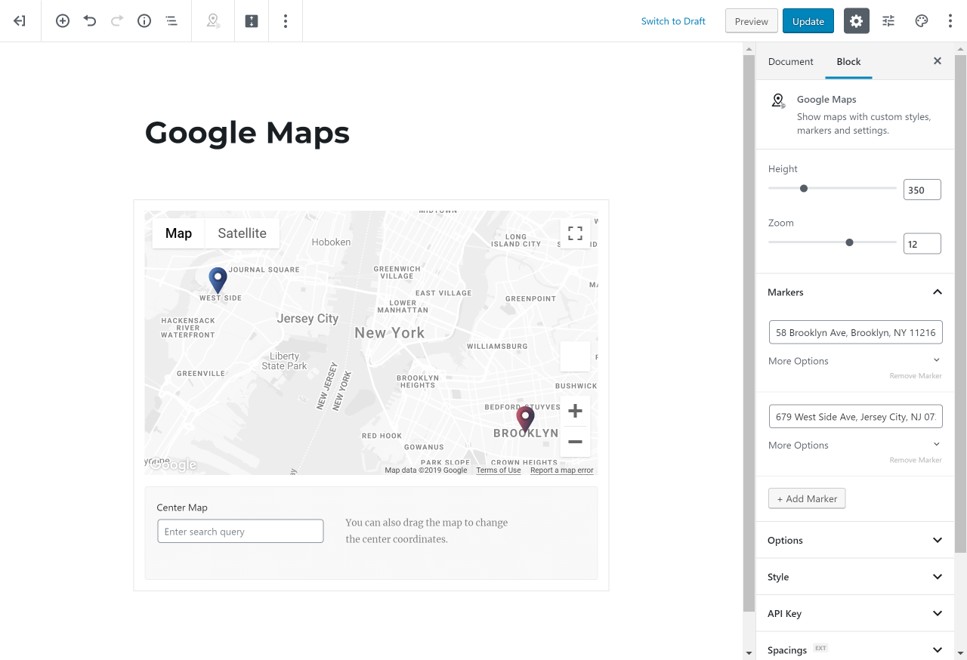Zoom in on the map
967x660 pixels.
575,412
